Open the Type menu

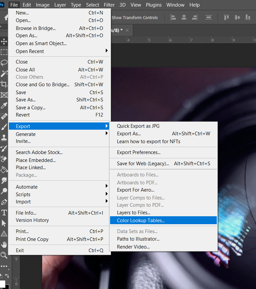click(76, 5)
